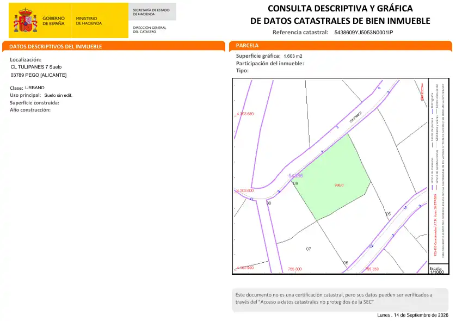
Task: Click the coordinate "755.300" on the map
Action: 295,269
